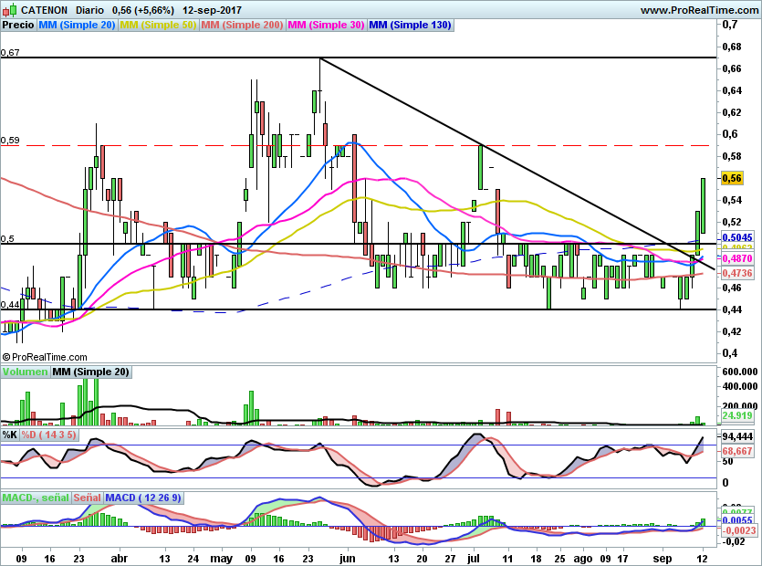The image size is (762, 566).
Task: Toggle the MM (Simple 20) blue indicator
Action: coord(78,26)
